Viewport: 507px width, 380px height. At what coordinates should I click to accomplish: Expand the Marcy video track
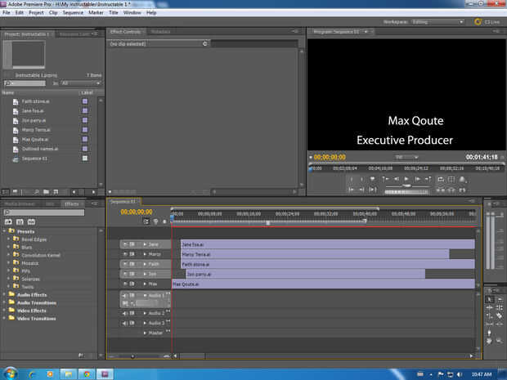(x=145, y=254)
